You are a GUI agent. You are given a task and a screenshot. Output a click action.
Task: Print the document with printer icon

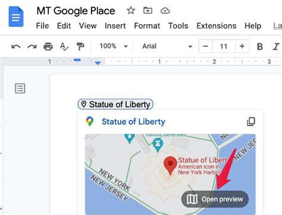pos(48,46)
